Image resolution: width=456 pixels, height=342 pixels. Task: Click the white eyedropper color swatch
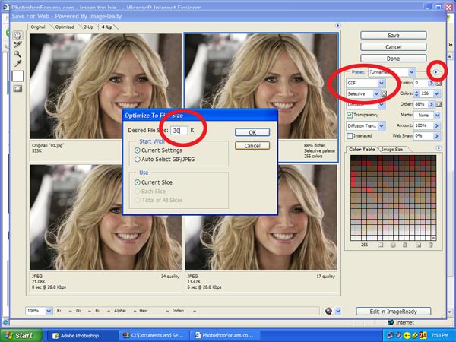(17, 76)
